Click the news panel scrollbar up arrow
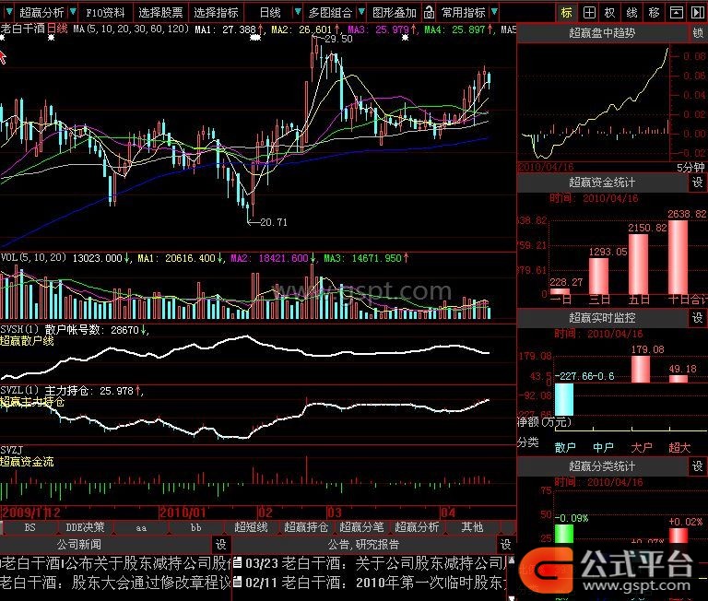This screenshot has width=708, height=601. coord(511,560)
